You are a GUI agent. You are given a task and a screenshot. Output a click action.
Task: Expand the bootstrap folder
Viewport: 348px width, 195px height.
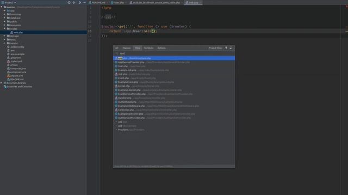(5, 14)
